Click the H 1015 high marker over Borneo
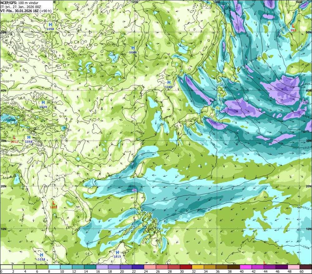The width and height of the screenshot is (312, 274). 117,254
